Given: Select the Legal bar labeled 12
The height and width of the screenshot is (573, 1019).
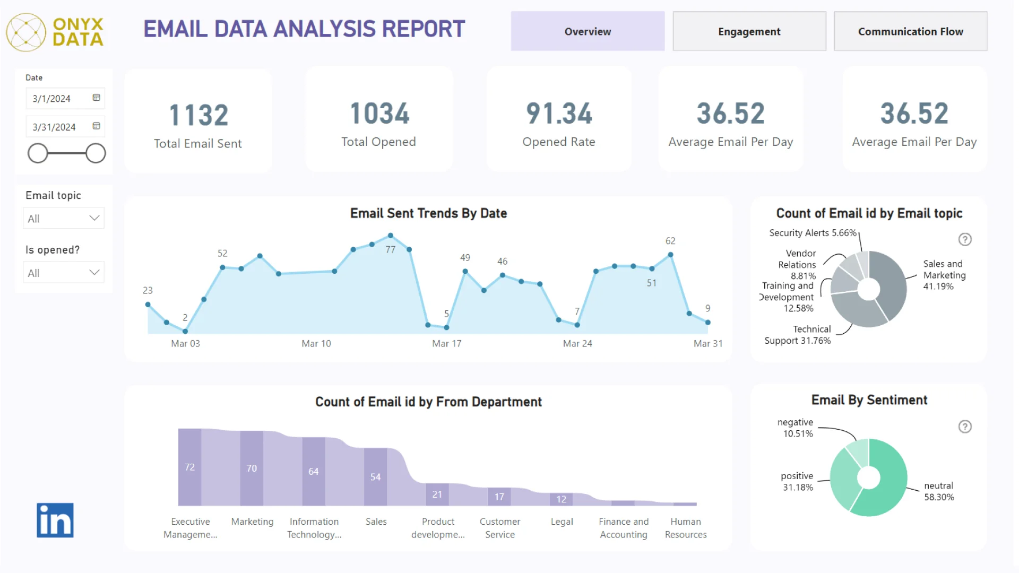Looking at the screenshot, I should [562, 499].
